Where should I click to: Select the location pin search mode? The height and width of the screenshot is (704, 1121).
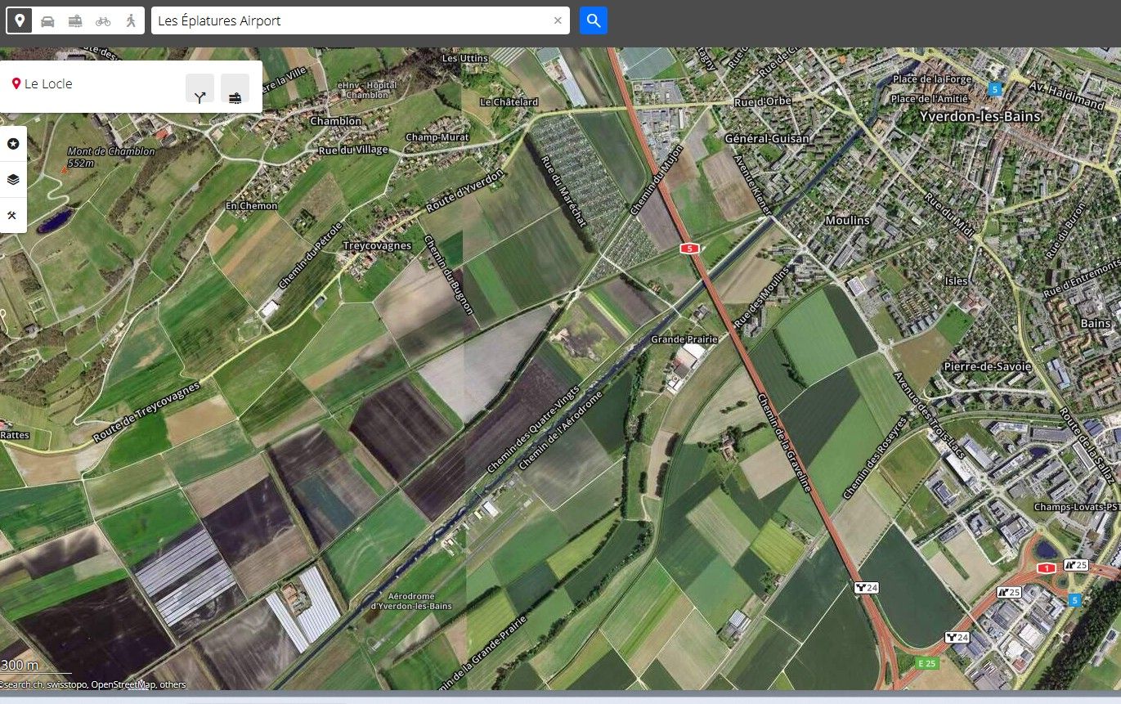(20, 20)
